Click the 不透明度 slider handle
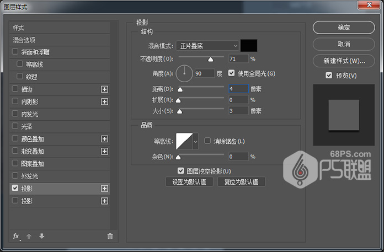This screenshot has width=384, height=252. (210, 60)
